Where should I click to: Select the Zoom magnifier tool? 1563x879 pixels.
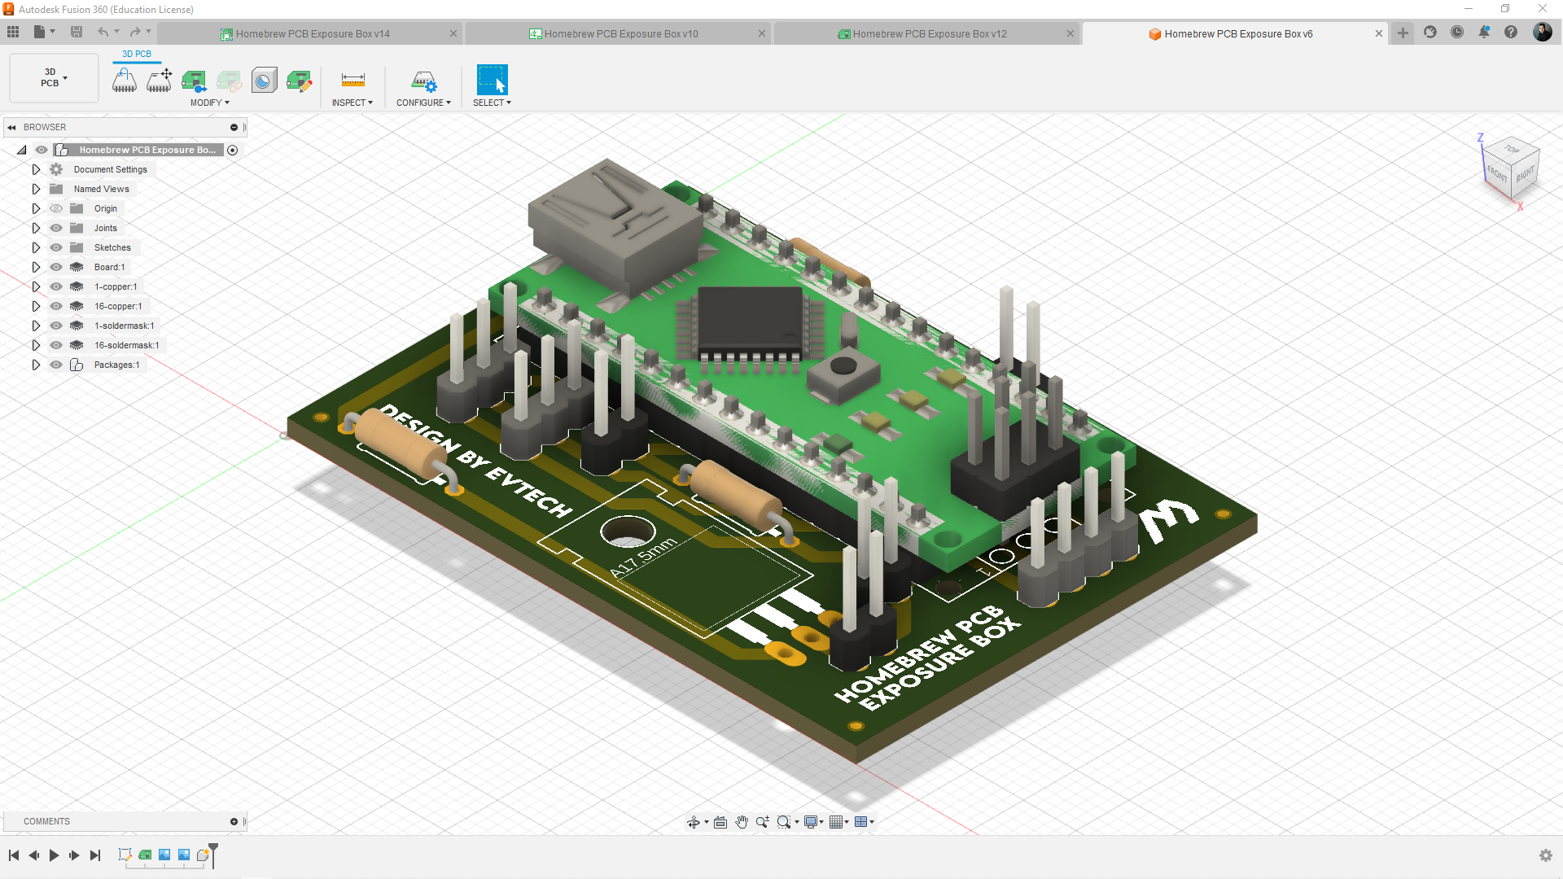point(763,822)
